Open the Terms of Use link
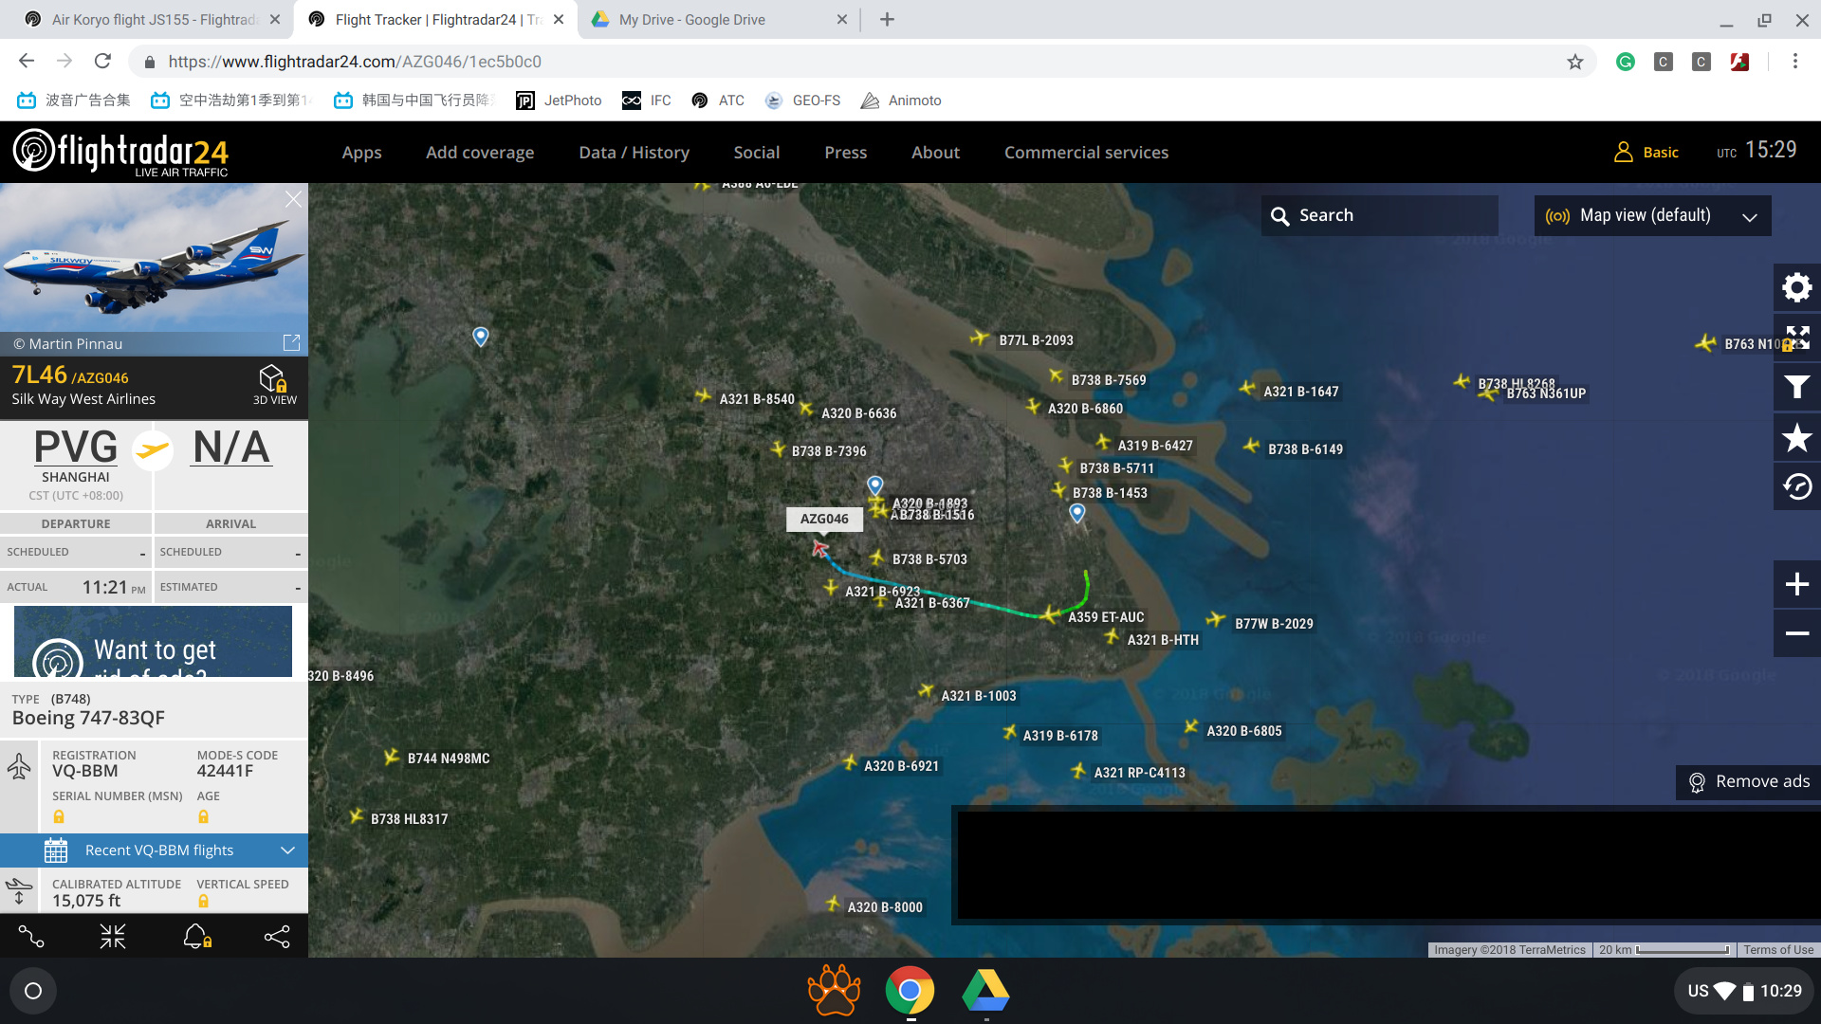This screenshot has height=1024, width=1821. 1777,950
